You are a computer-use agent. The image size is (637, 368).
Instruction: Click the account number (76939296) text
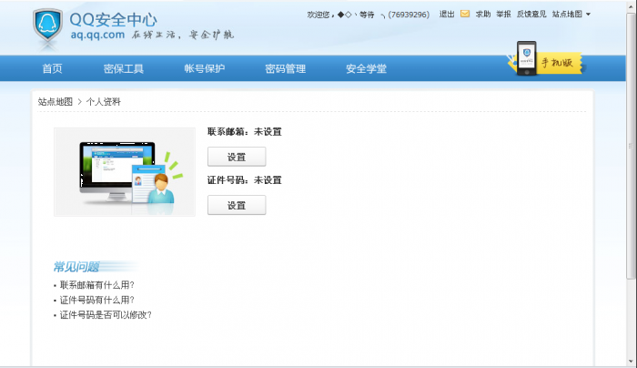[x=409, y=15]
